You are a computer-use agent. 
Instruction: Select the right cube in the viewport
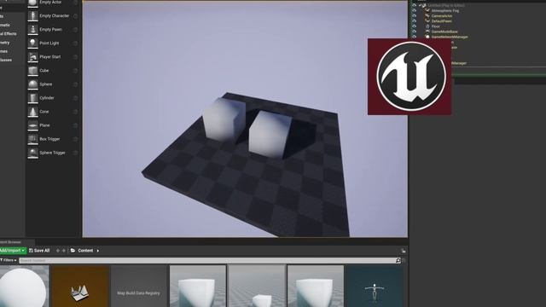click(270, 135)
